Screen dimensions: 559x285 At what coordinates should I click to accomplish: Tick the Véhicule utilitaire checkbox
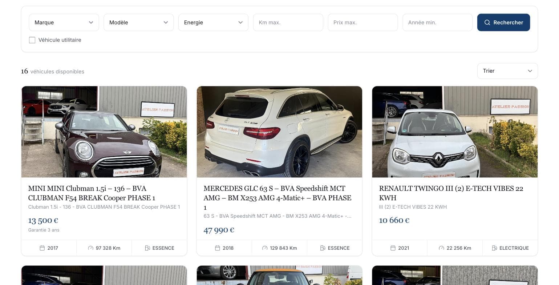(32, 40)
